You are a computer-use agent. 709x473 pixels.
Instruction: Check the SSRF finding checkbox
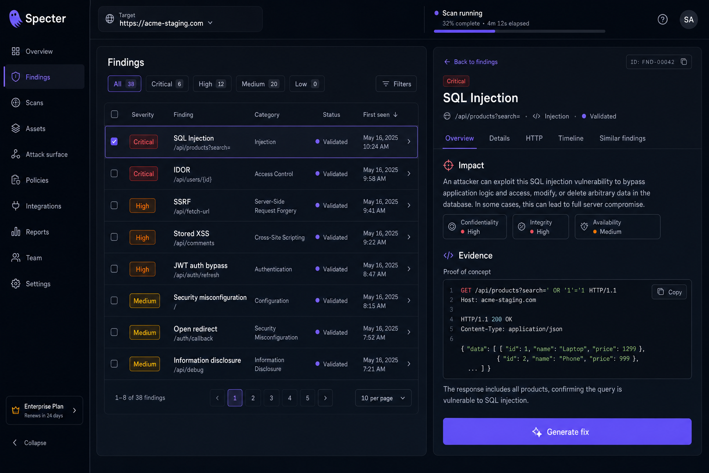click(x=114, y=205)
